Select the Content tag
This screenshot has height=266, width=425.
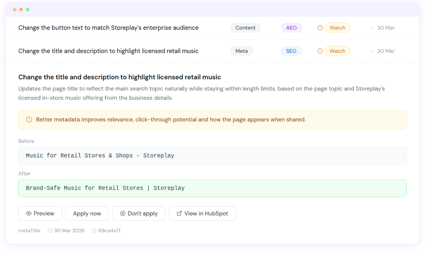pyautogui.click(x=246, y=28)
